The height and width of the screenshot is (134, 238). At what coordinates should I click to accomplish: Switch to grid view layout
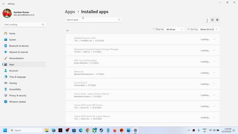tap(212, 20)
